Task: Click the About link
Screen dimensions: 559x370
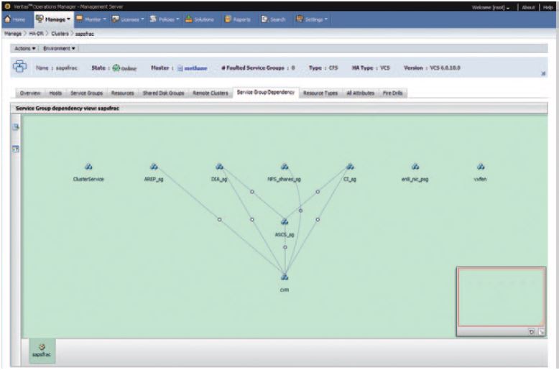Action: 528,7
